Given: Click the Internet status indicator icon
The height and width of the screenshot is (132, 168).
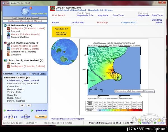Looking at the screenshot, I should pos(155,123).
